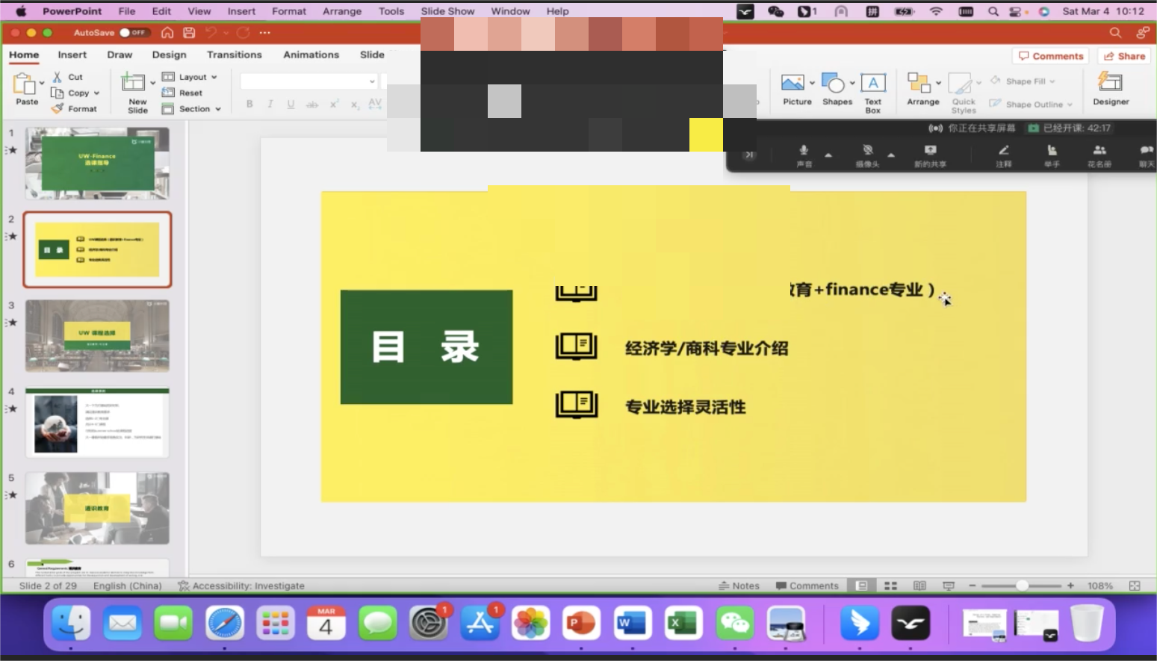Toggle the AutoSave switch
The width and height of the screenshot is (1157, 661).
(134, 33)
